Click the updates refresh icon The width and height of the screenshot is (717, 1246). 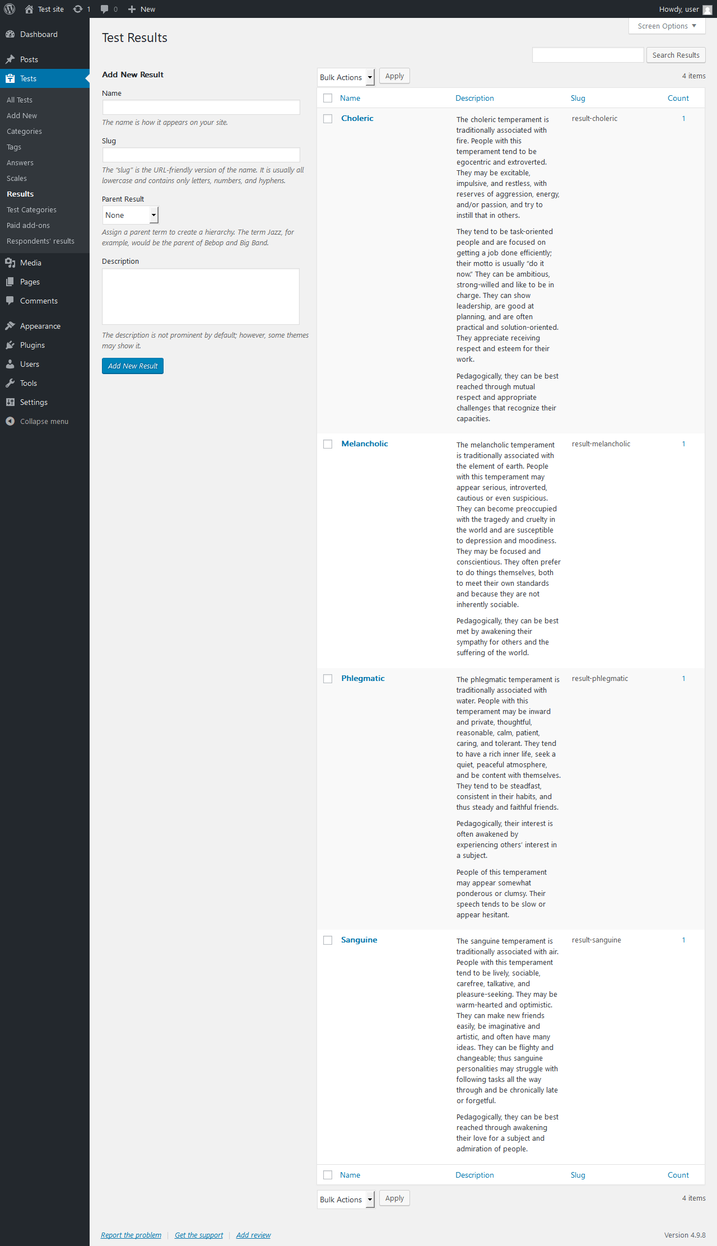pyautogui.click(x=78, y=9)
